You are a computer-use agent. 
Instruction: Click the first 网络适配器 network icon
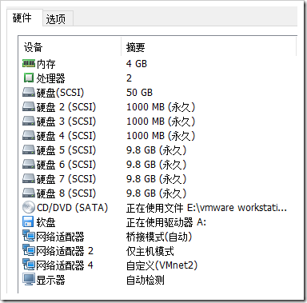[29, 236]
